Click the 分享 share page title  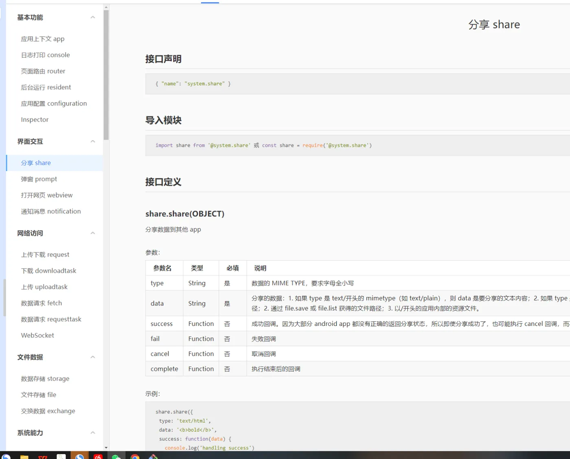coord(494,24)
